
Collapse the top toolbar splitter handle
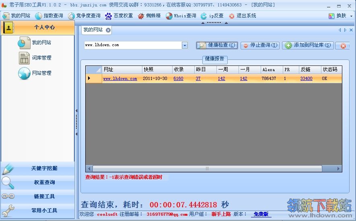click(x=214, y=23)
